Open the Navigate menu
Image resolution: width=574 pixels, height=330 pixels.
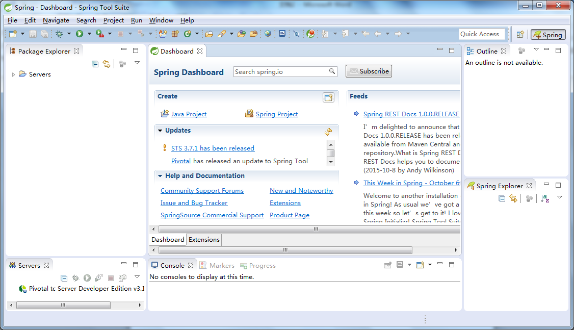click(56, 20)
